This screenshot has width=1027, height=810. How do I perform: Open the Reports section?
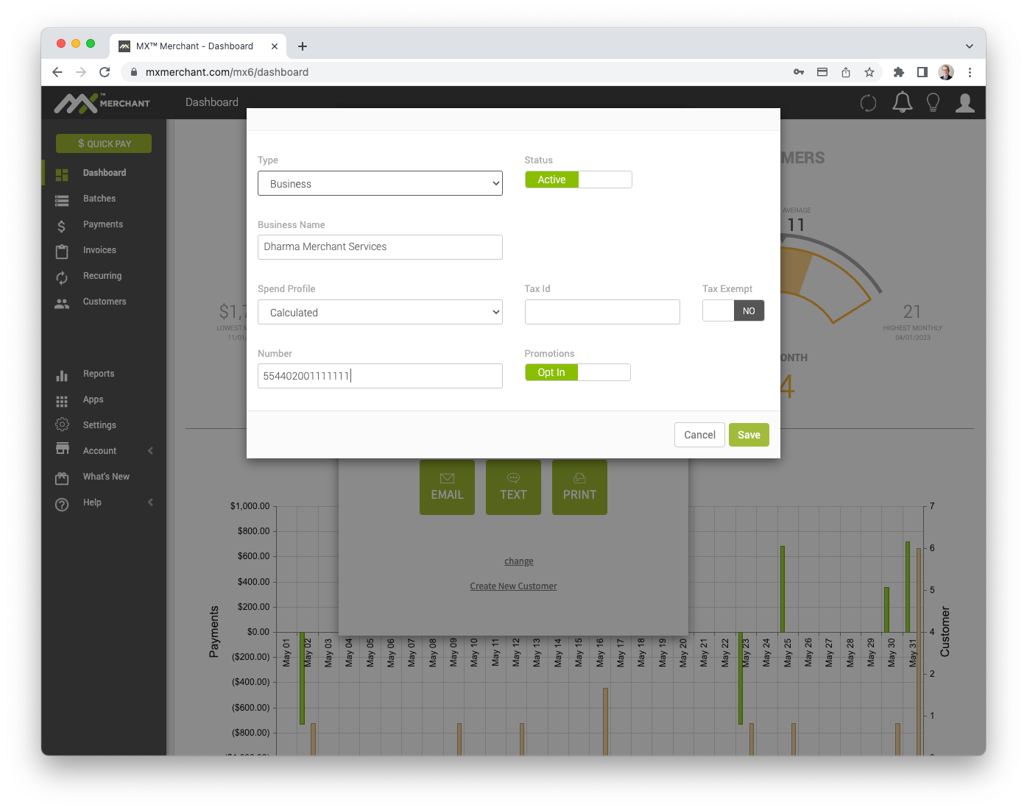[98, 374]
